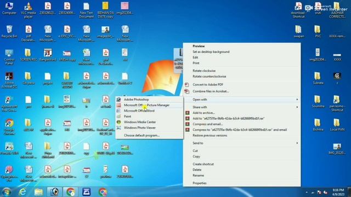
Task: Select the BanglaWord desktop icon
Action: [x=48, y=55]
